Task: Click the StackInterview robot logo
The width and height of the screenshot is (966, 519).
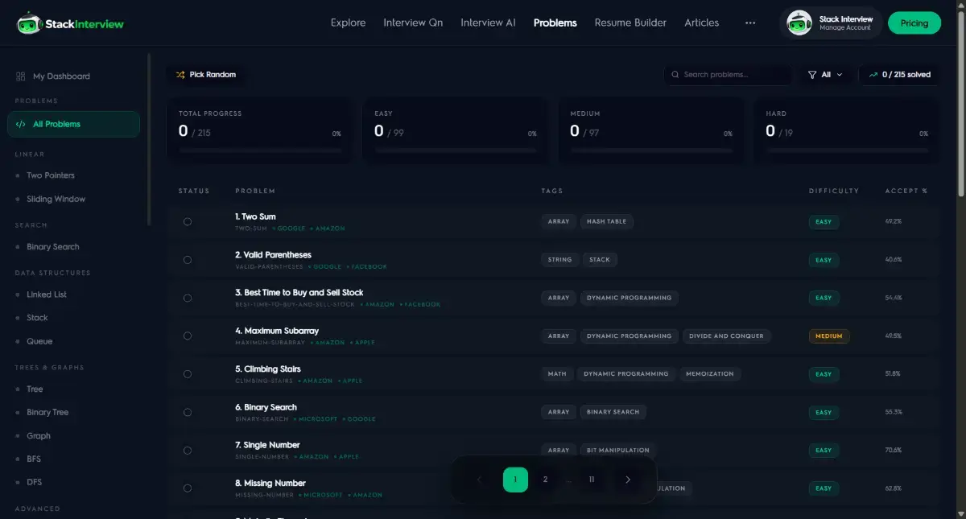Action: tap(29, 23)
